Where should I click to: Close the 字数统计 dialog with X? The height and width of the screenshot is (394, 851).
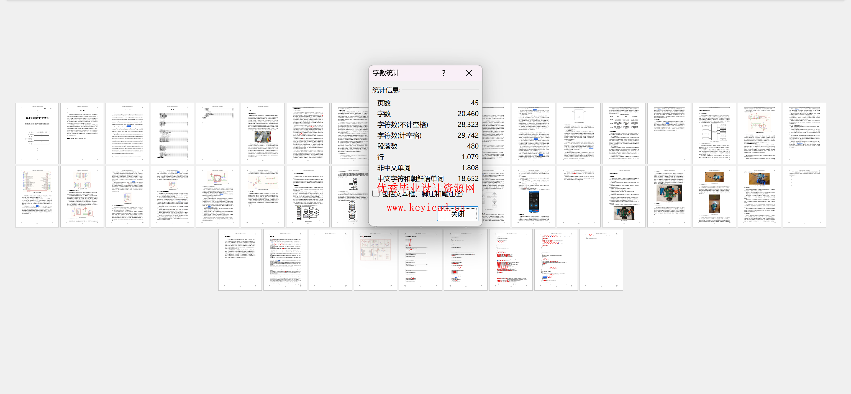(x=469, y=73)
